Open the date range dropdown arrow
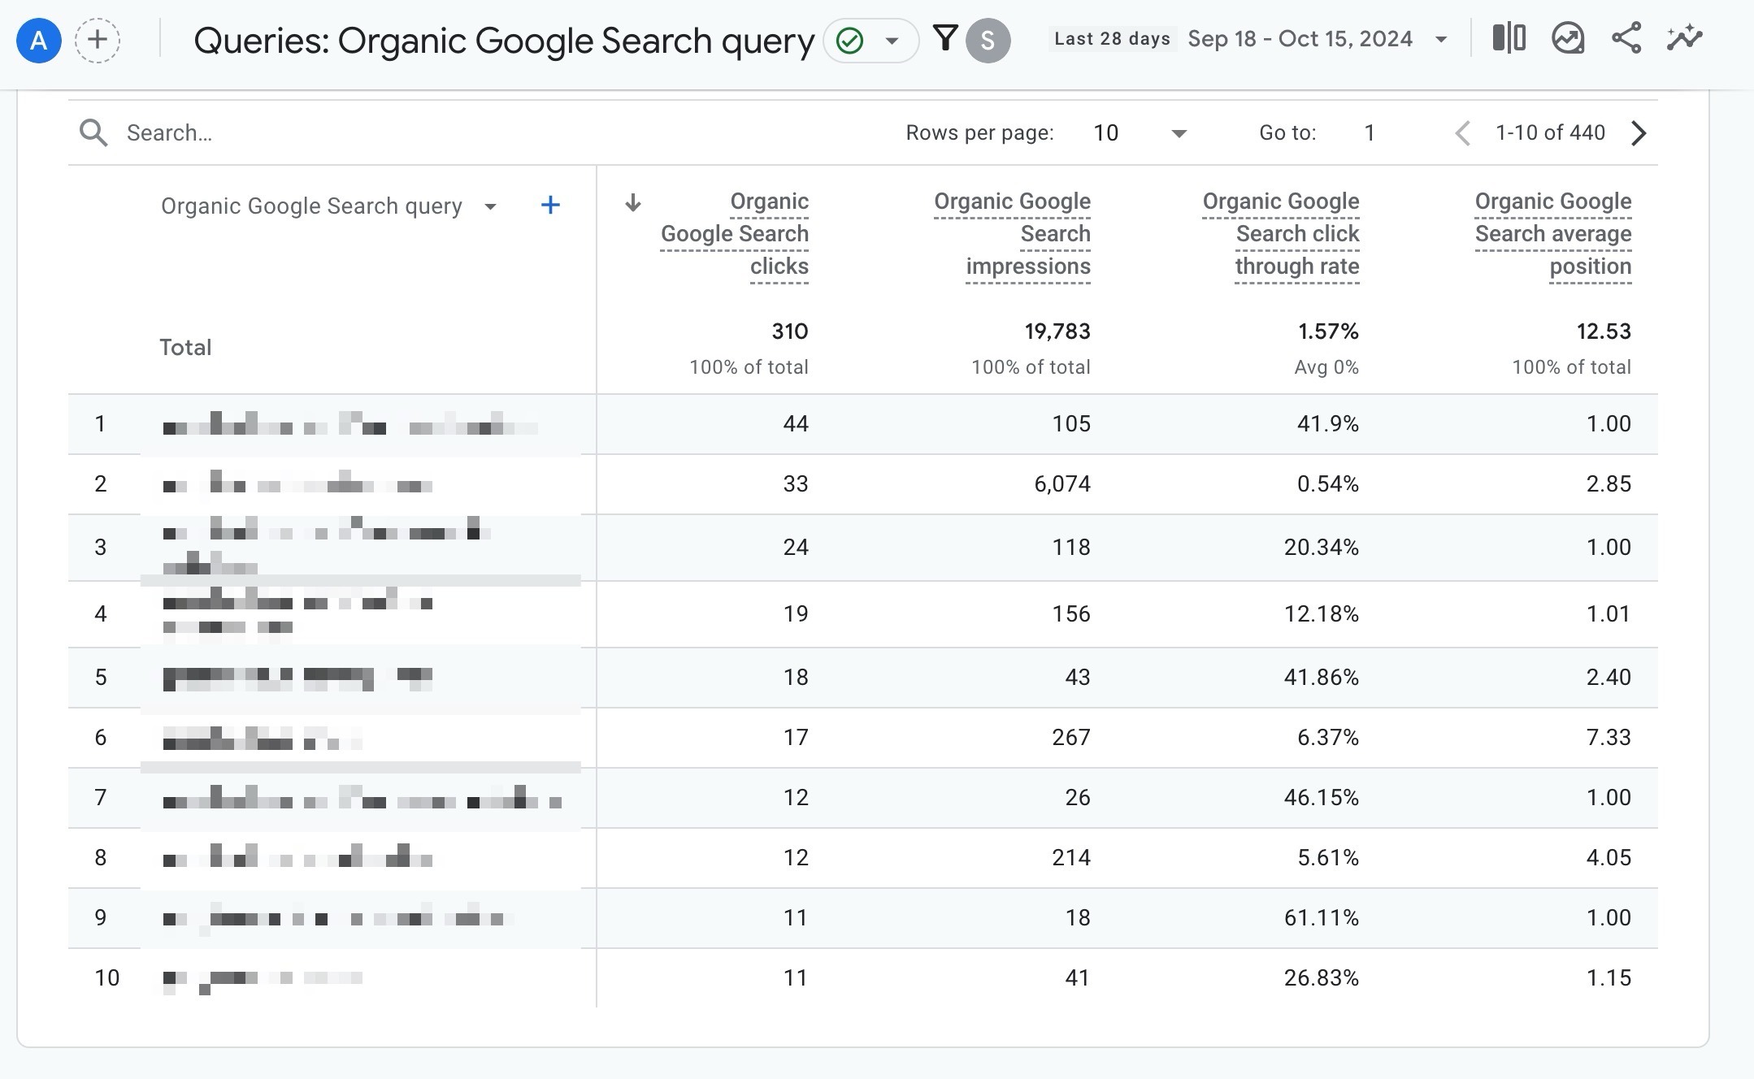The width and height of the screenshot is (1754, 1079). coord(1441,40)
